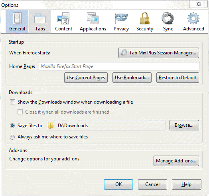209x196 pixels.
Task: Click Use Current Pages button
Action: pyautogui.click(x=86, y=78)
